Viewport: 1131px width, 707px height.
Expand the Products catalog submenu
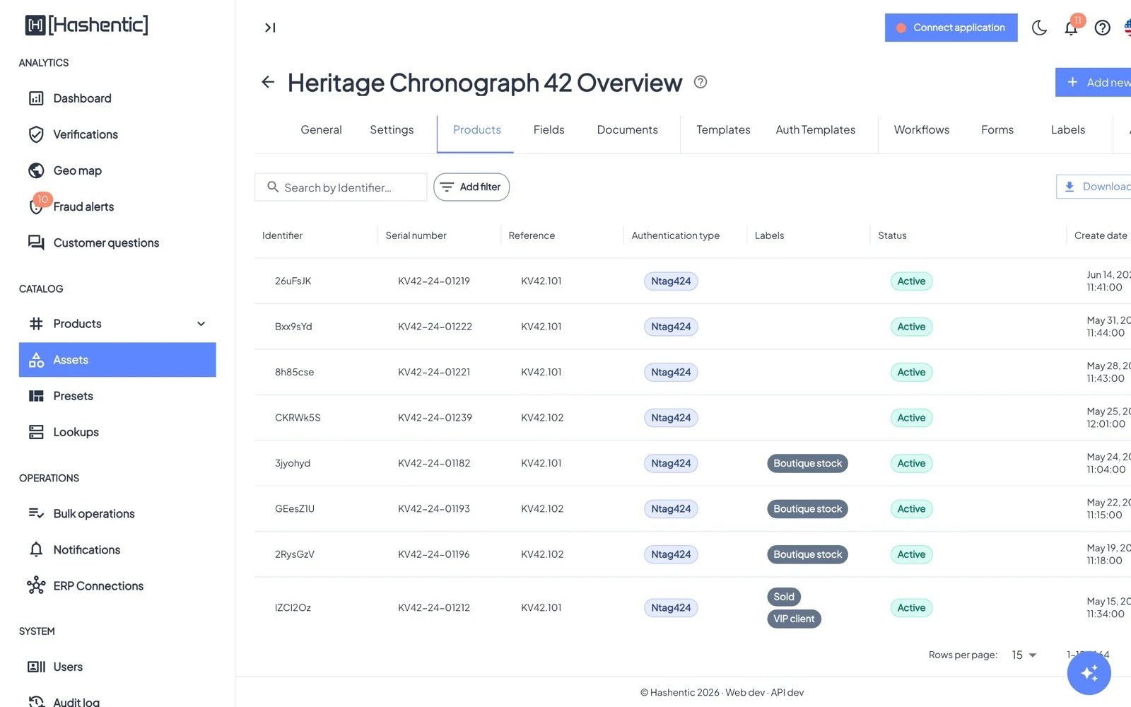tap(201, 324)
